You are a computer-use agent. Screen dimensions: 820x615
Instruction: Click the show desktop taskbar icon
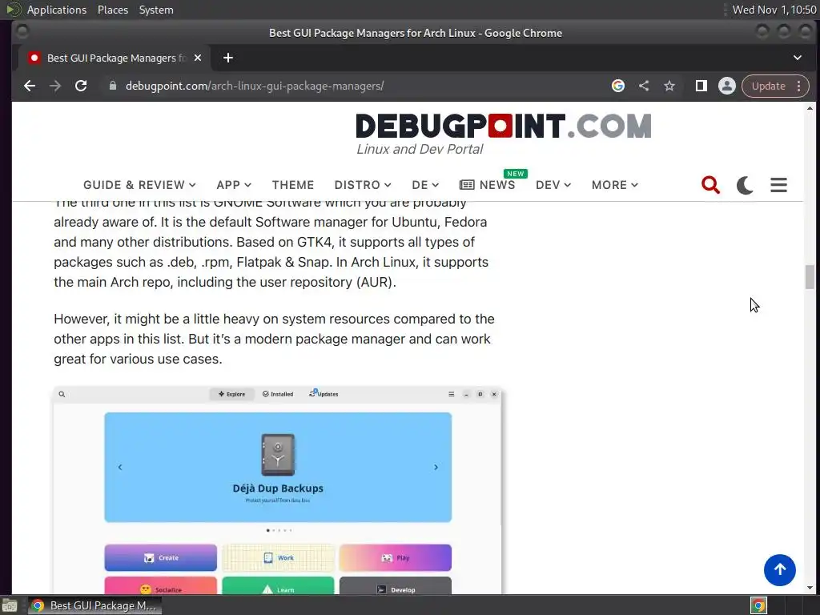pyautogui.click(x=10, y=605)
